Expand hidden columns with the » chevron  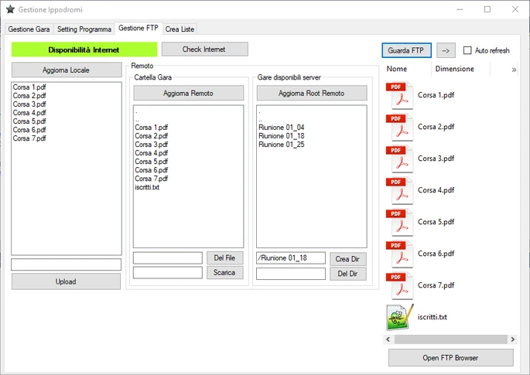tap(514, 70)
